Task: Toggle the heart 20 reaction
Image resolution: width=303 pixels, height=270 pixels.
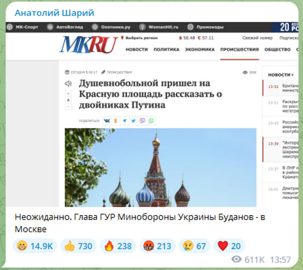Action: (229, 246)
